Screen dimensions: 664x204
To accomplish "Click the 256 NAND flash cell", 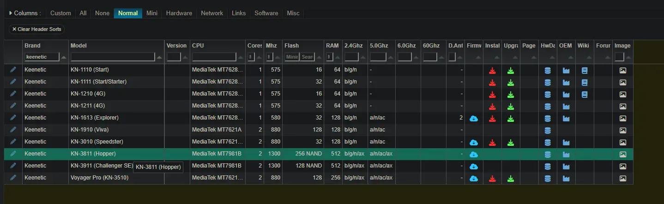I will (x=303, y=154).
